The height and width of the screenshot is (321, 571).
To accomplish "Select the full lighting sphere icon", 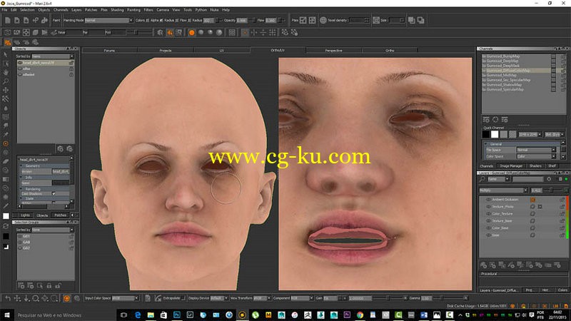I will click(x=219, y=33).
